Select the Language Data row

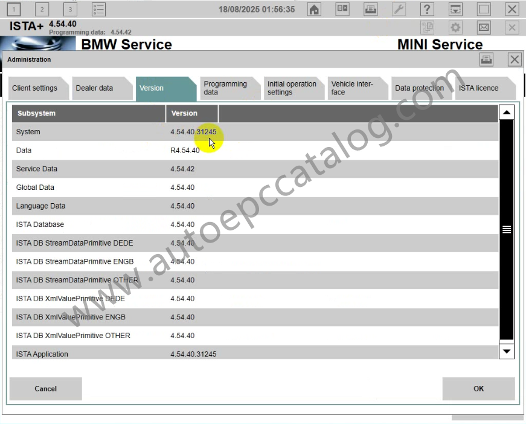pos(255,206)
